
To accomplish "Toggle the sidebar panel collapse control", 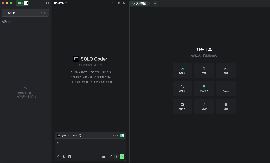I will [x=47, y=3].
